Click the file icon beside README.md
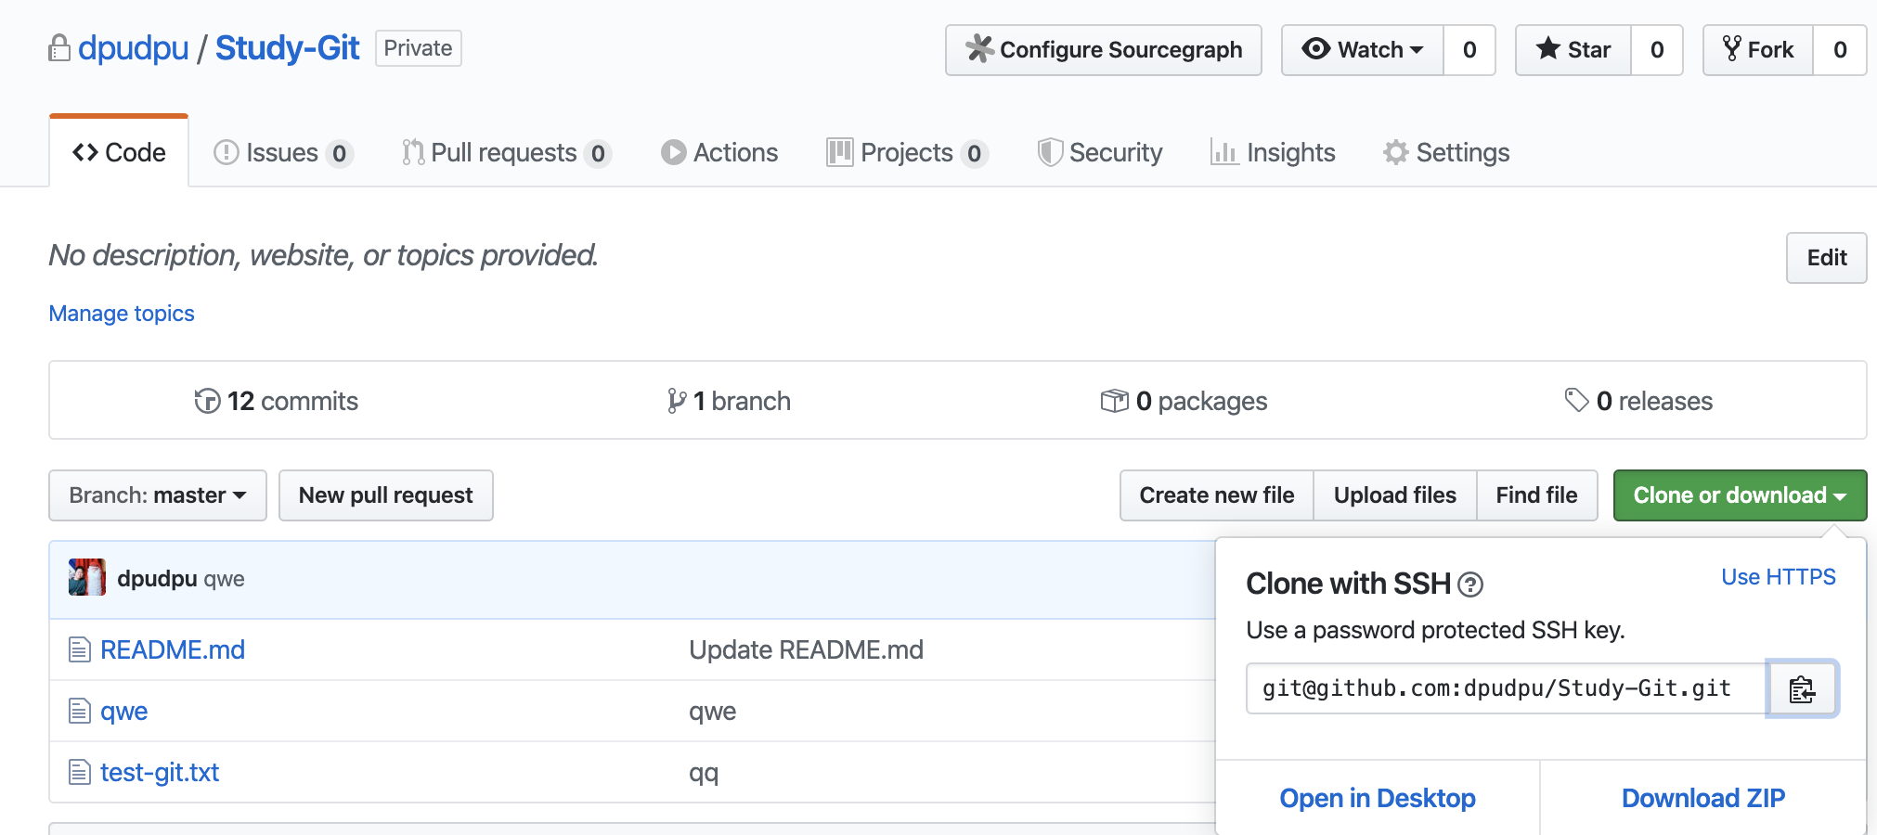Image resolution: width=1877 pixels, height=835 pixels. pos(80,649)
